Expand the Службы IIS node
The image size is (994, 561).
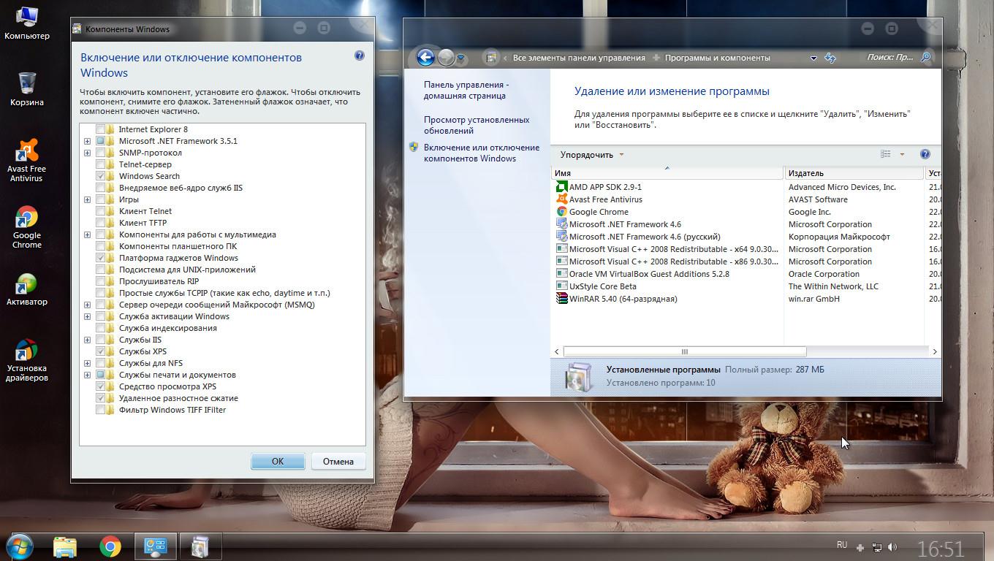[87, 340]
